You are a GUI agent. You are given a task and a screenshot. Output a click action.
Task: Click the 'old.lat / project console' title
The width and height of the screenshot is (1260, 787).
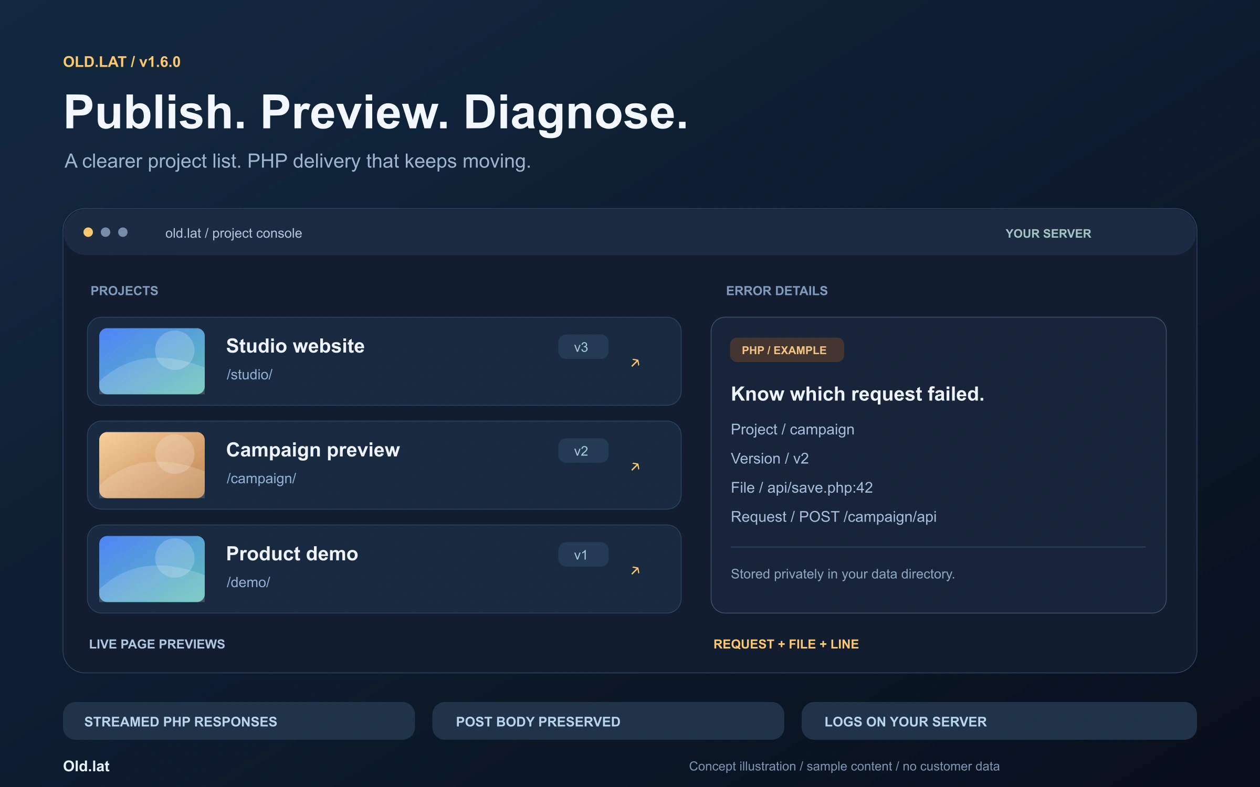click(x=234, y=233)
